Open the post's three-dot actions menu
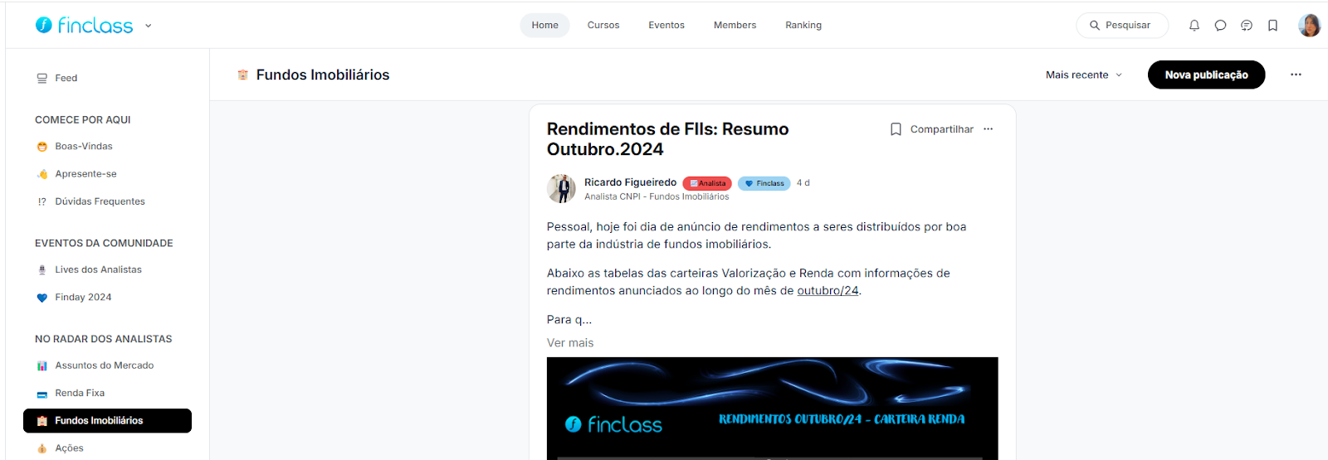Screen dimensions: 1328x460 (x=988, y=129)
